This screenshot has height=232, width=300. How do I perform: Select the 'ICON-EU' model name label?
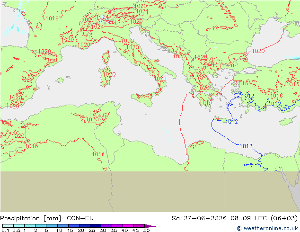click(x=79, y=218)
